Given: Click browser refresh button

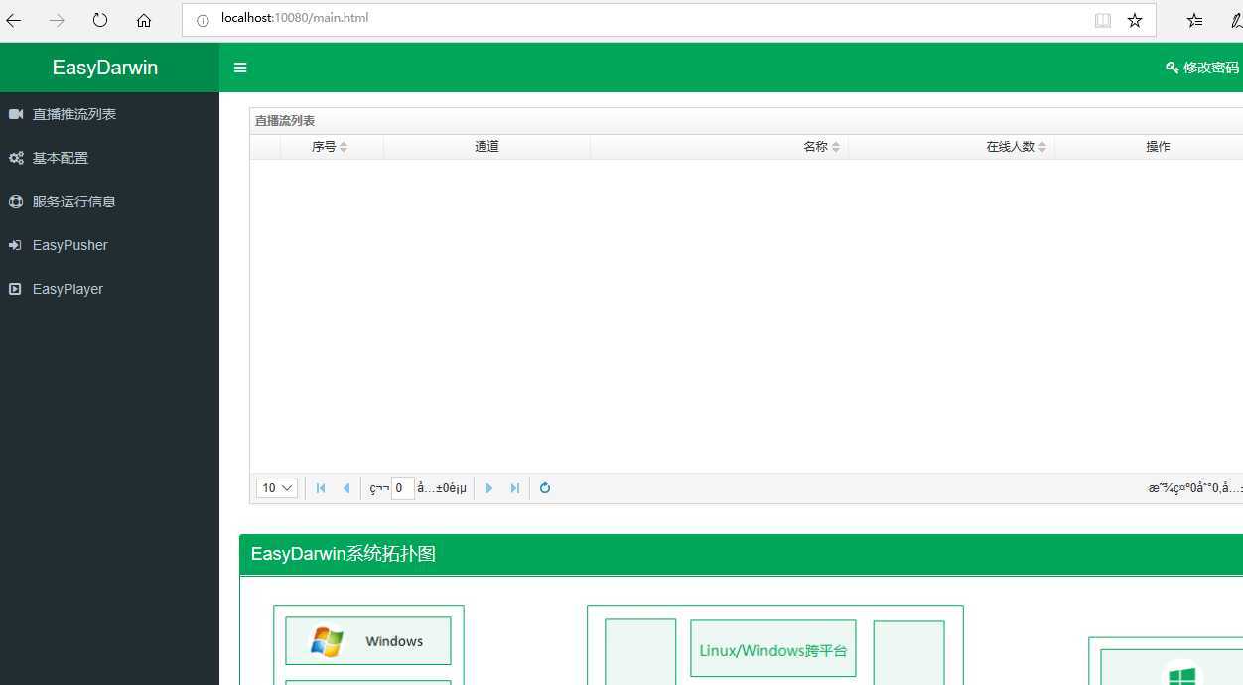Looking at the screenshot, I should (x=100, y=20).
